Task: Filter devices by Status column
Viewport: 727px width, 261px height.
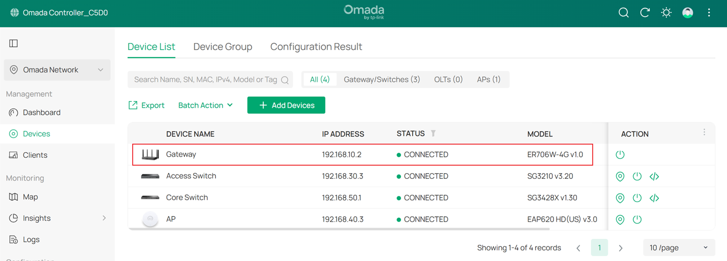Action: 433,133
